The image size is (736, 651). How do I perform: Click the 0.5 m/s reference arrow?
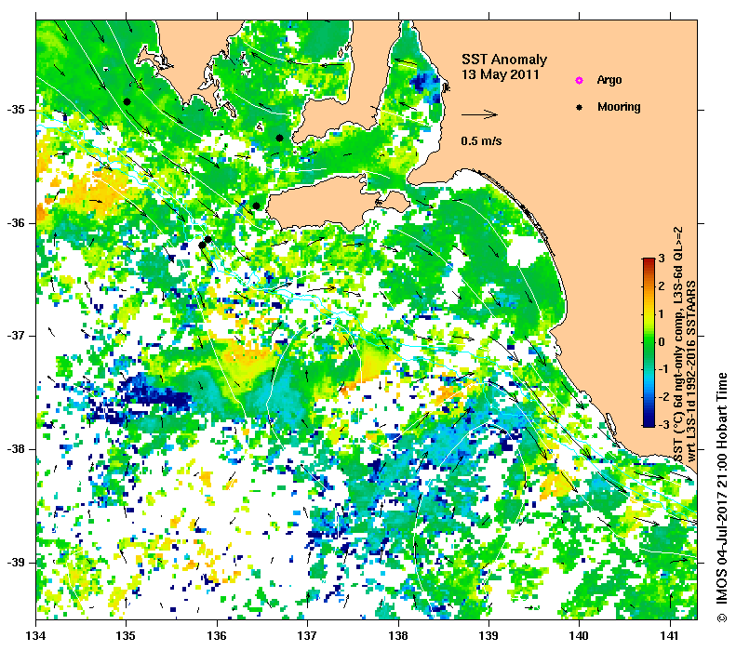[479, 114]
